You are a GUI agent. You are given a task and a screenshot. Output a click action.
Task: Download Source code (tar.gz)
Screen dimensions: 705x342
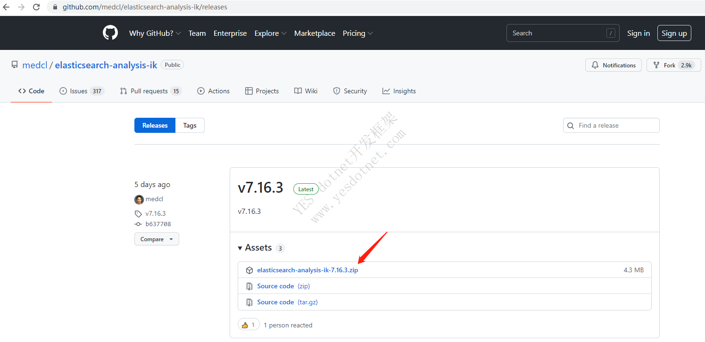coord(275,302)
